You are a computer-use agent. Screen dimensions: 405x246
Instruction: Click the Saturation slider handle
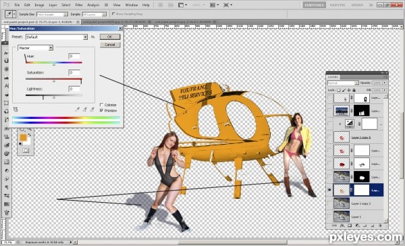[54, 81]
